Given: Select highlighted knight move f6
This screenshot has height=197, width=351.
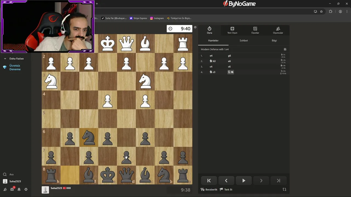Looking at the screenshot, I should click(231, 72).
